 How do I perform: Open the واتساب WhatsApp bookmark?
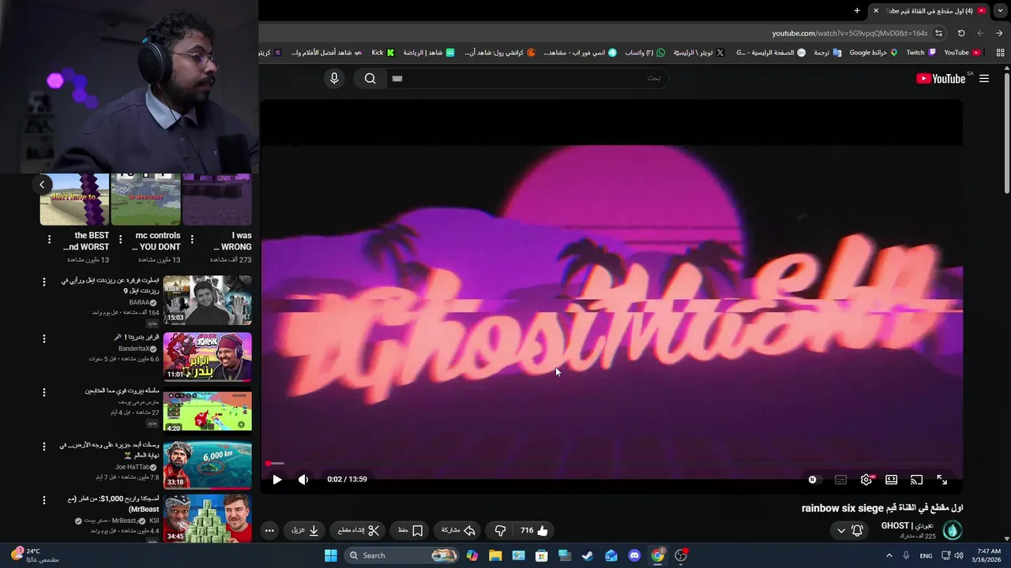(x=645, y=53)
